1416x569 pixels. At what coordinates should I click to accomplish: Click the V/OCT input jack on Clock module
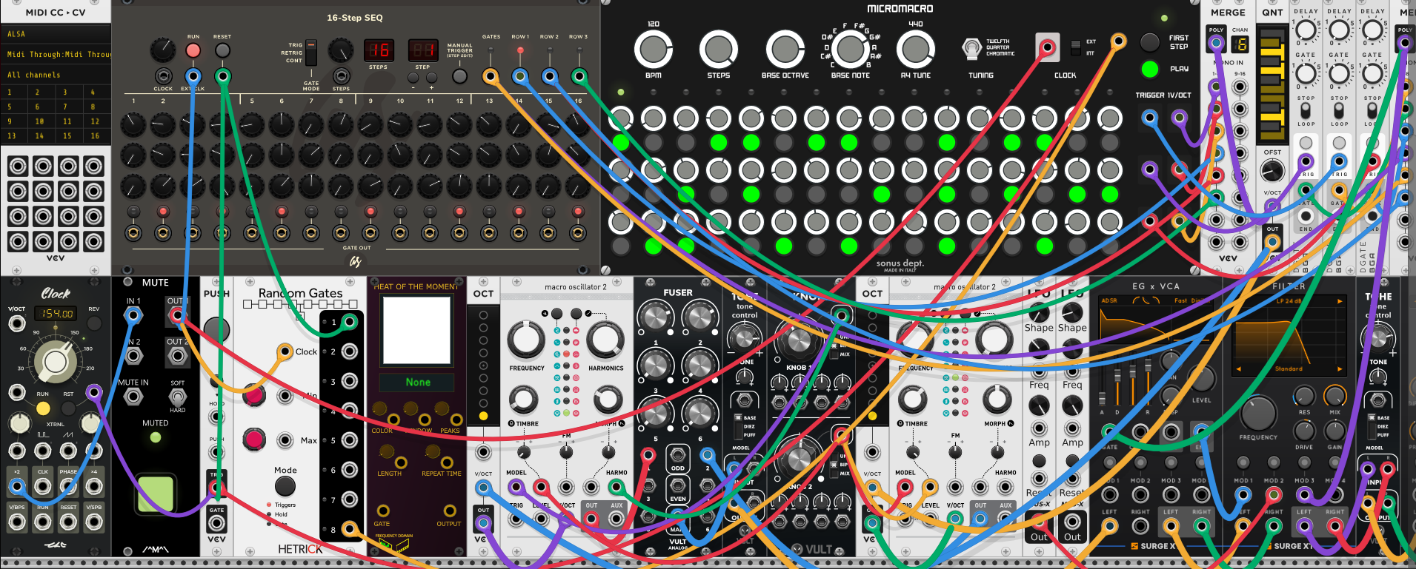click(16, 323)
